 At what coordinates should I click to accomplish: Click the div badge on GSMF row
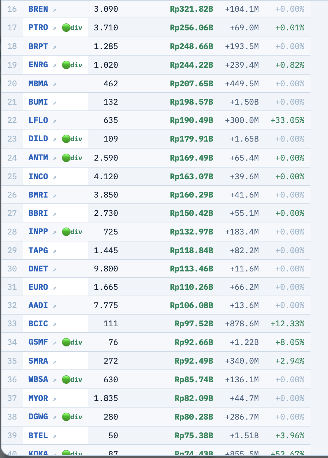click(x=72, y=342)
